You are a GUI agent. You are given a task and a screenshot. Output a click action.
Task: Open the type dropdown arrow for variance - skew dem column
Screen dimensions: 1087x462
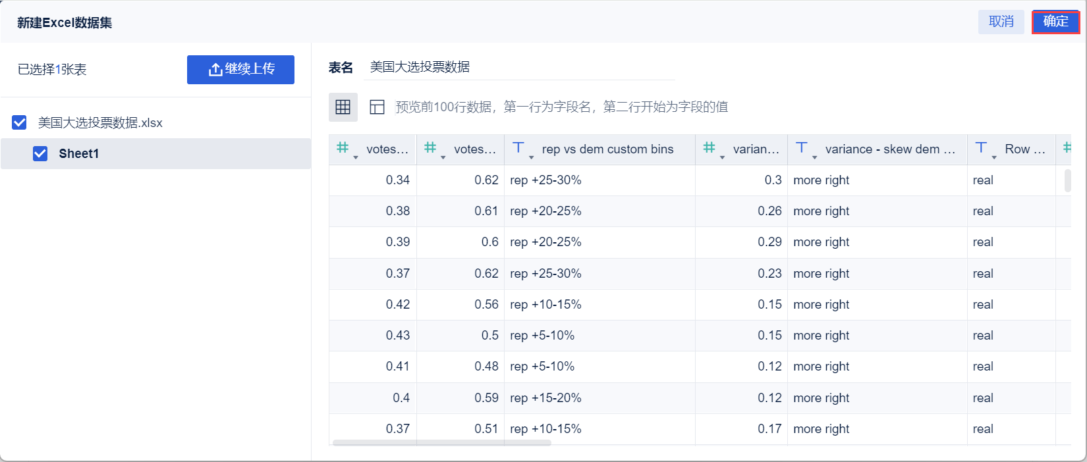tap(815, 157)
